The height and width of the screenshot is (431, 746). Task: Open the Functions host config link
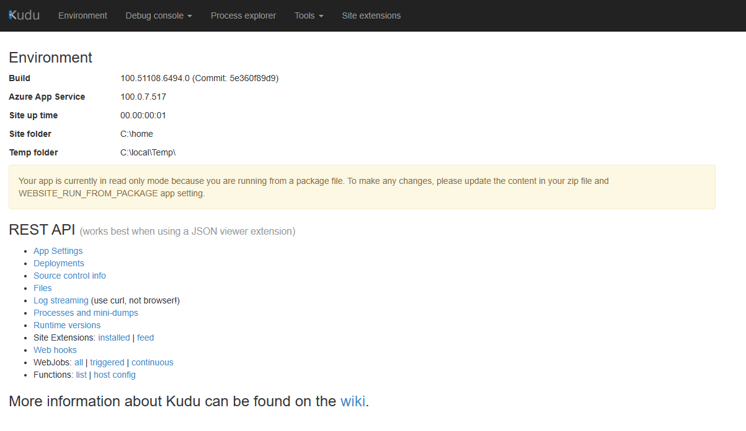115,375
